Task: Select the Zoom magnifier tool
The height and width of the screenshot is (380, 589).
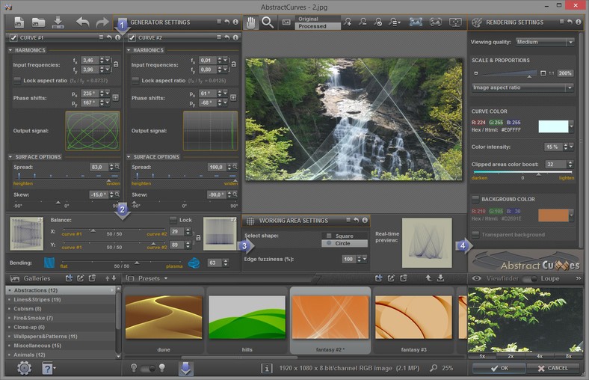Action: 268,22
